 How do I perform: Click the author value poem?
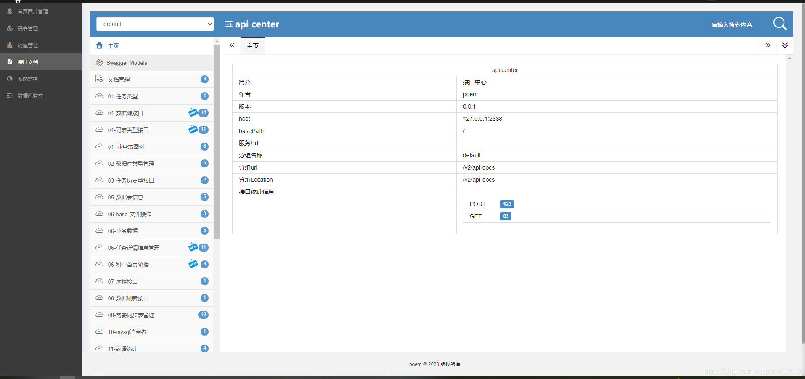coord(470,94)
